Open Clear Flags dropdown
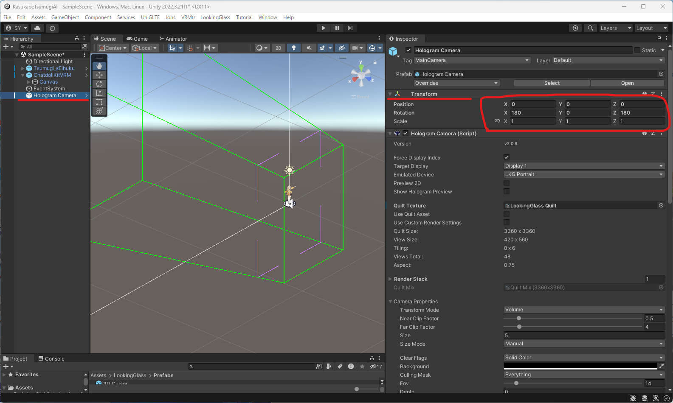The height and width of the screenshot is (403, 673). (584, 358)
